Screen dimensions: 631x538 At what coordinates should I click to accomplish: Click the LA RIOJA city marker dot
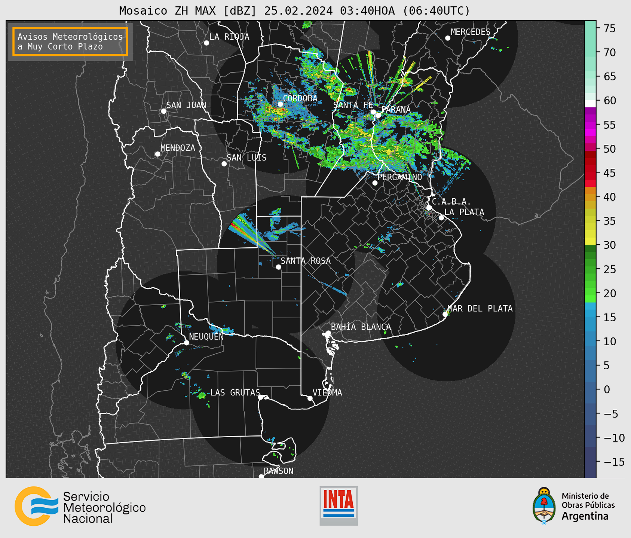pyautogui.click(x=206, y=43)
